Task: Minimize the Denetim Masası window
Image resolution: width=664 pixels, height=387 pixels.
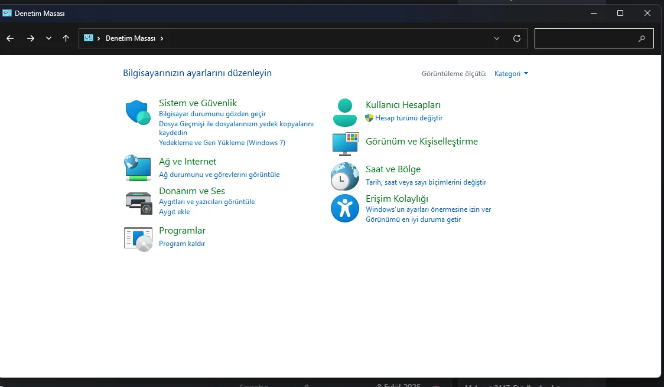Action: click(594, 13)
